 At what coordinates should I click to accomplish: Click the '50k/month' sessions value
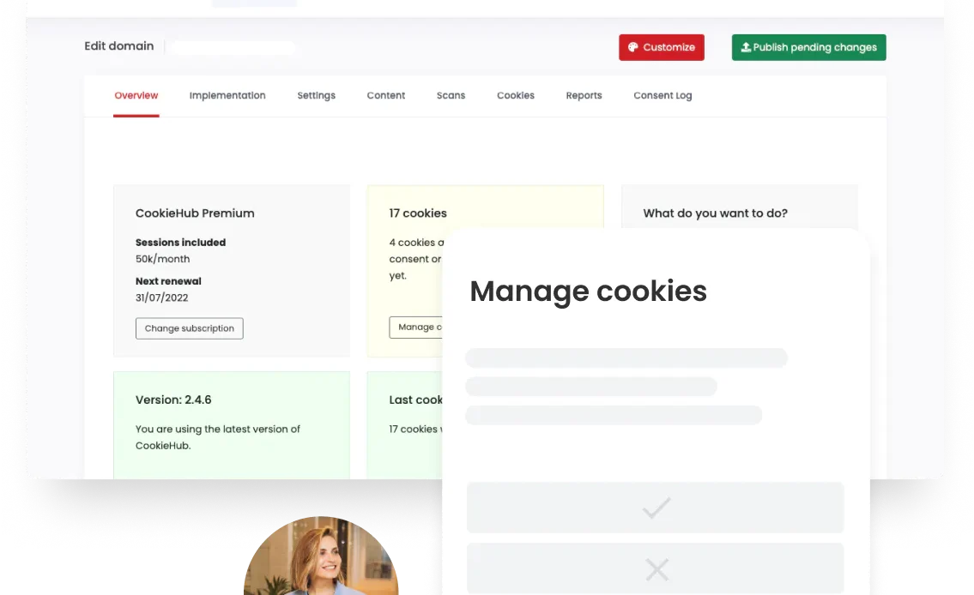[x=163, y=259]
